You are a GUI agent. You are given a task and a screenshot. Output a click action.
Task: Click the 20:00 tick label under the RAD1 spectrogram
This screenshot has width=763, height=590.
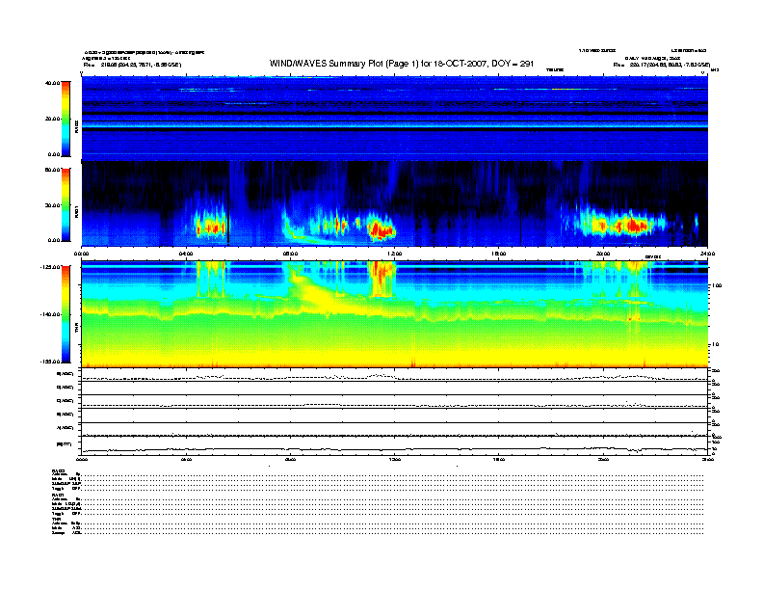click(x=603, y=254)
